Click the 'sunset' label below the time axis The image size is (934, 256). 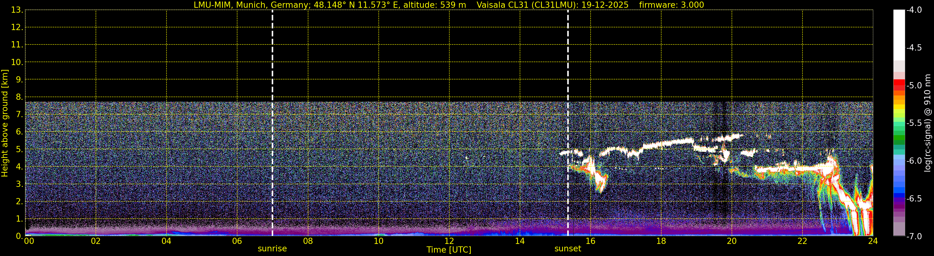(568, 249)
